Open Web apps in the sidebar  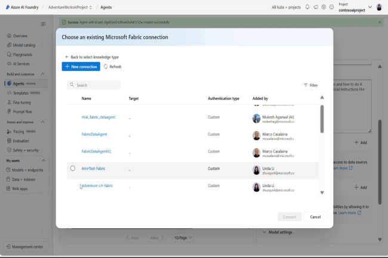click(17, 189)
